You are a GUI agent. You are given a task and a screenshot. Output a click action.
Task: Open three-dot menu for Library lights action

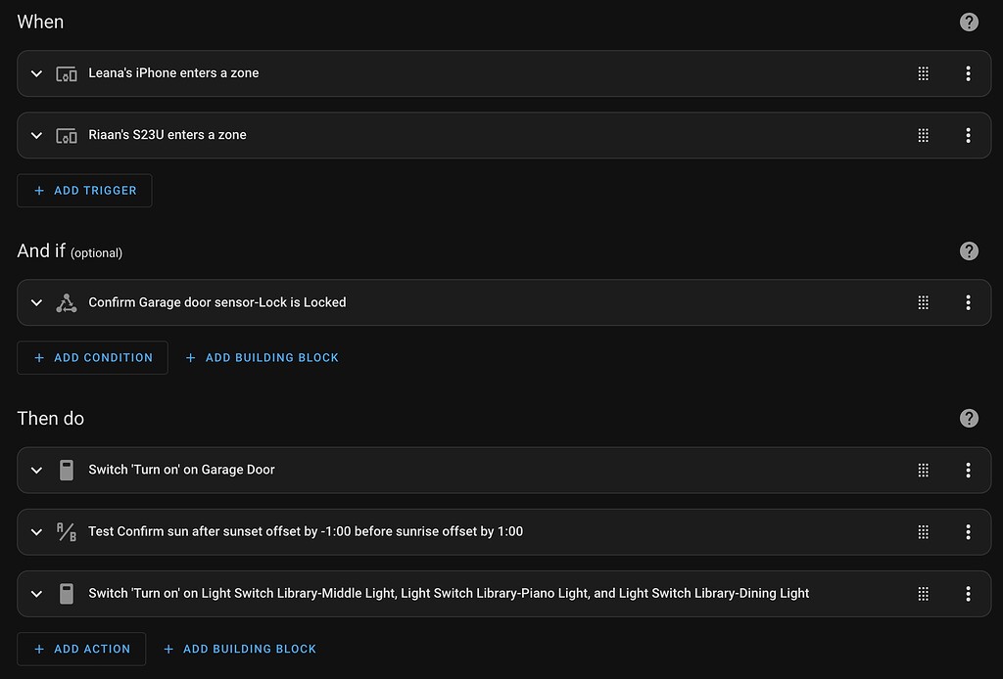(968, 593)
